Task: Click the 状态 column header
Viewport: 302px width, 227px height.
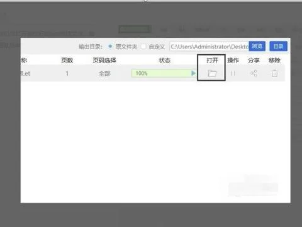Action: tap(165, 61)
